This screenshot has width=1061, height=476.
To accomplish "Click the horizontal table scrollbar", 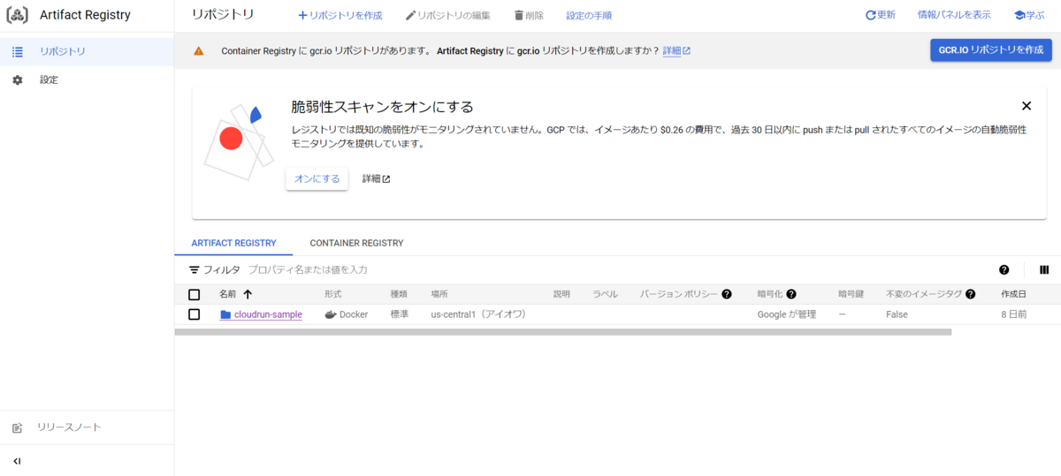I will [563, 332].
